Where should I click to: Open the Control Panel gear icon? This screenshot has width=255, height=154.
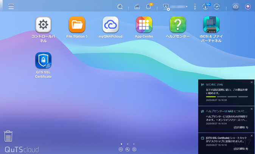coord(43,25)
